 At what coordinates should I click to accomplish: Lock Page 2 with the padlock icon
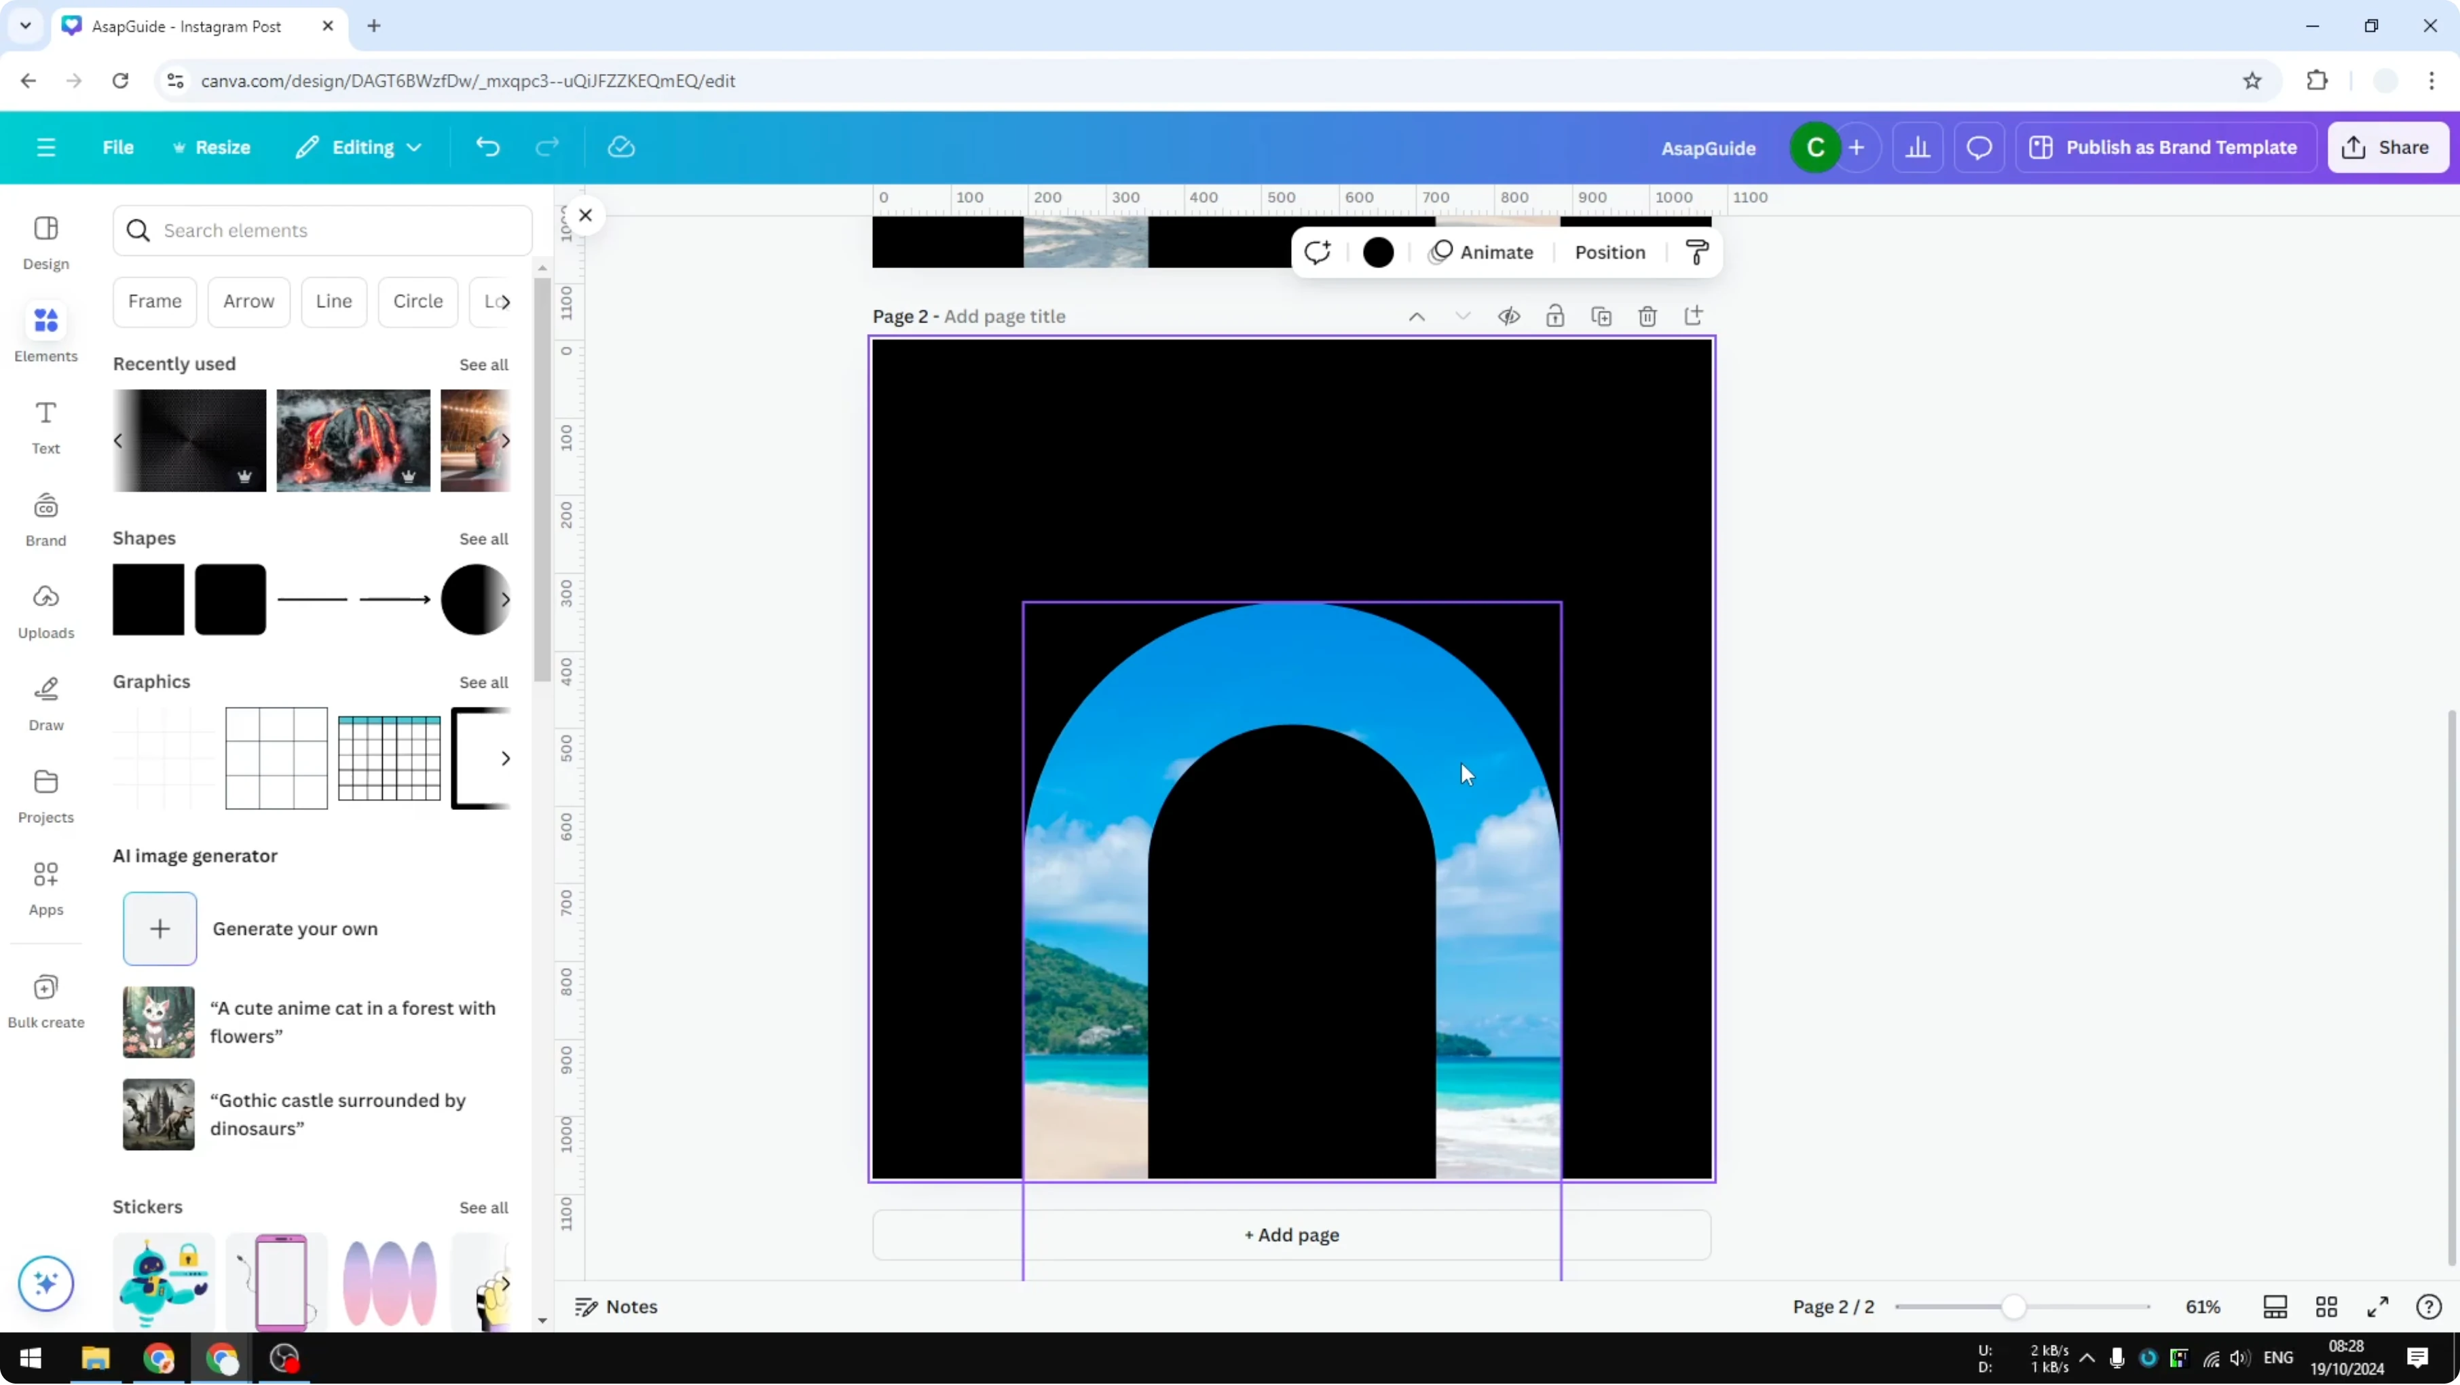[1556, 315]
